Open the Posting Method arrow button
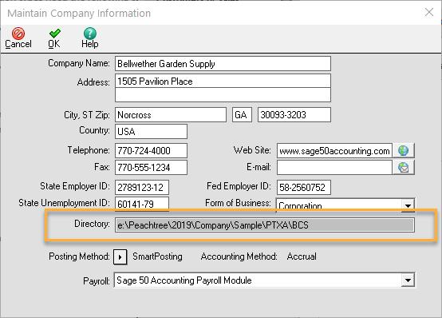Image resolution: width=442 pixels, height=318 pixels. (x=120, y=257)
